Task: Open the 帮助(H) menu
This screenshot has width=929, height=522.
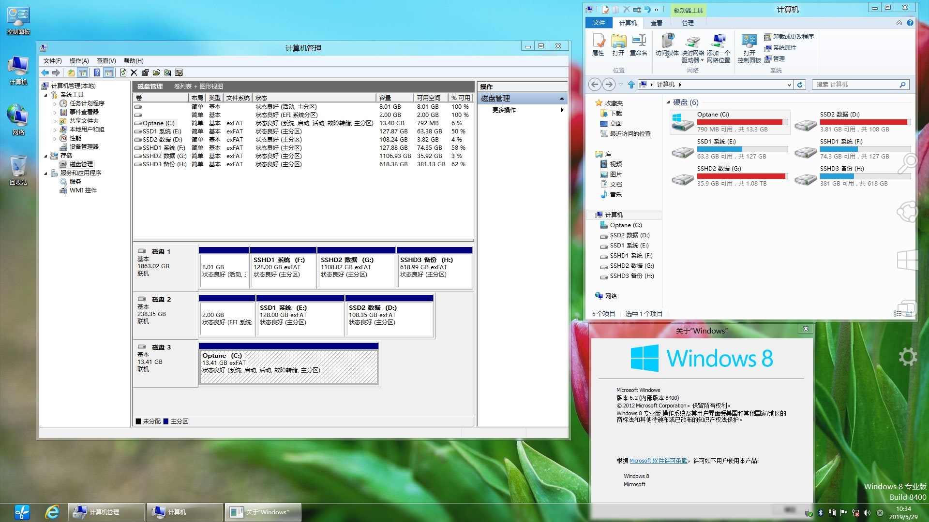Action: (134, 61)
